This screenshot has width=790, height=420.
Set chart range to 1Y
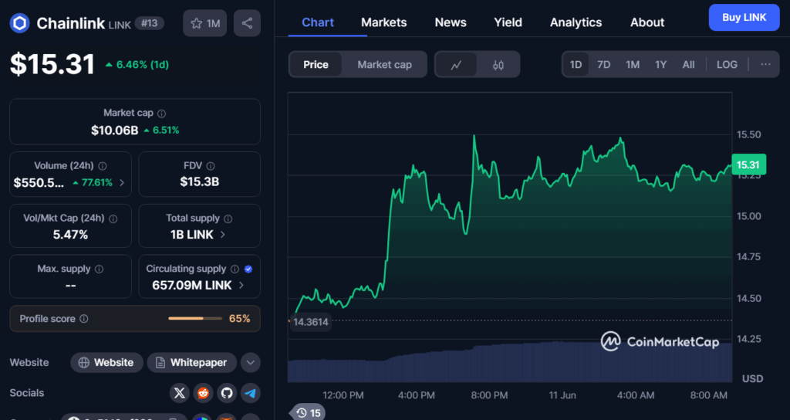pyautogui.click(x=660, y=65)
